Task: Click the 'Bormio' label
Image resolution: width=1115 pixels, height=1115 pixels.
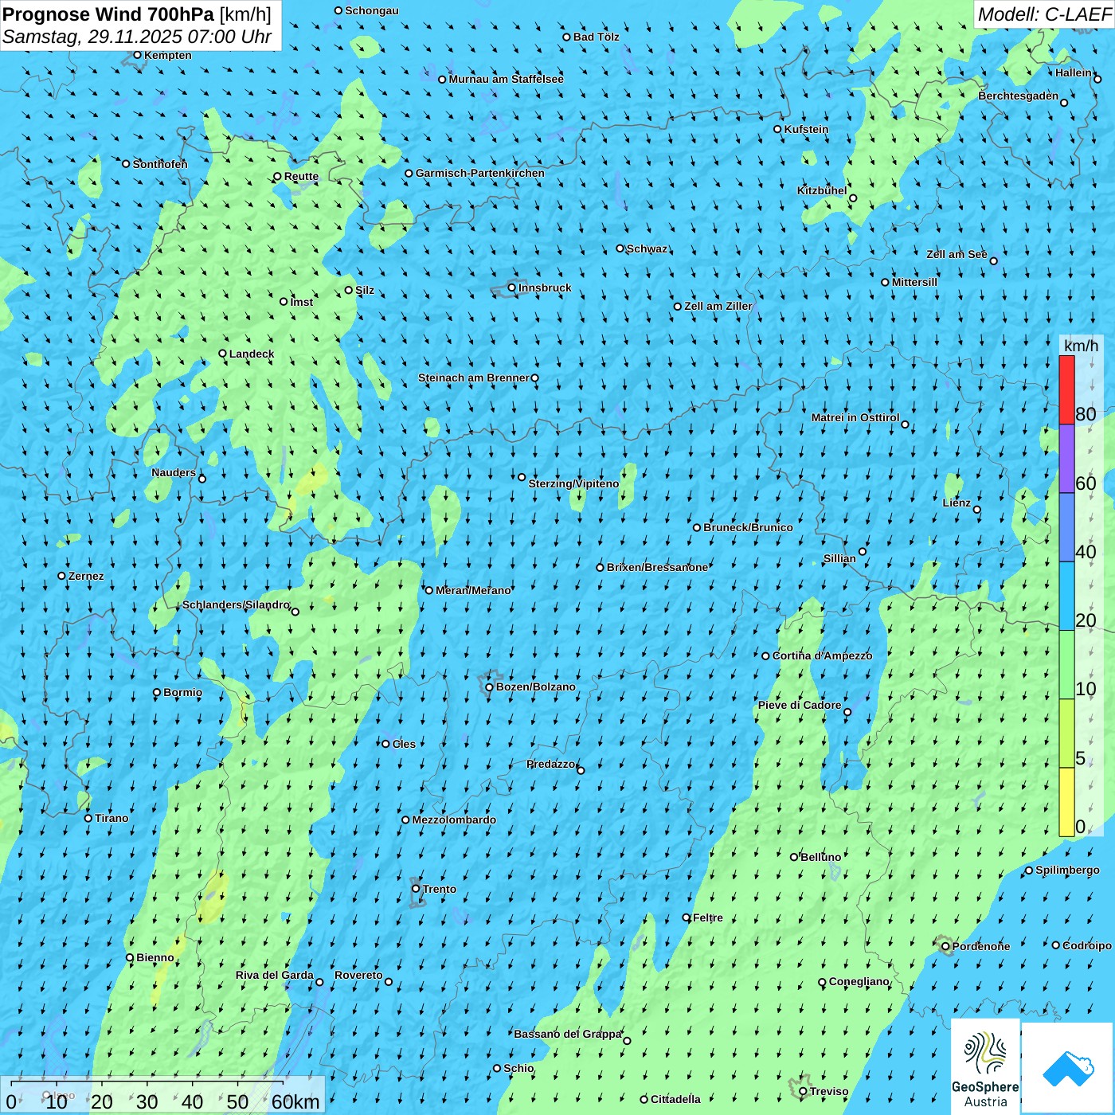Action: coord(182,692)
